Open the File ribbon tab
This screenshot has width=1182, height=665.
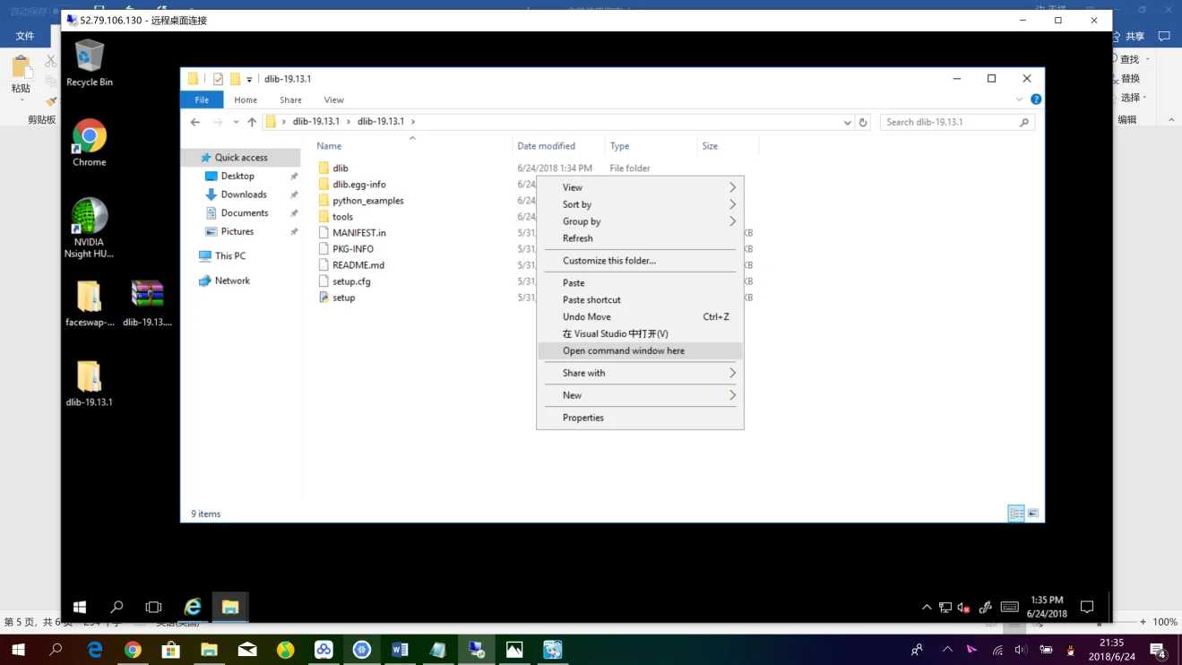202,99
